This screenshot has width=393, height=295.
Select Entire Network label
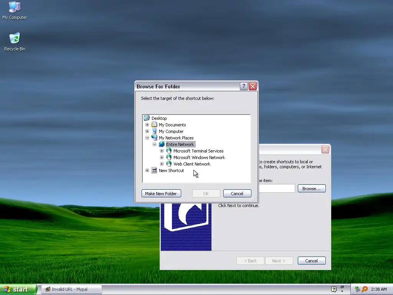[x=180, y=144]
